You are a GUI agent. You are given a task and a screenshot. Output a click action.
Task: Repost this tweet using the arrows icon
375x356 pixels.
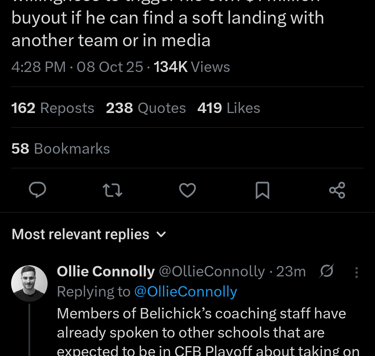pyautogui.click(x=112, y=190)
